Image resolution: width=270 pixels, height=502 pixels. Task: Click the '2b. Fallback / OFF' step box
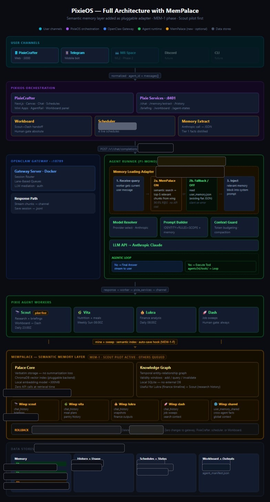click(x=201, y=193)
